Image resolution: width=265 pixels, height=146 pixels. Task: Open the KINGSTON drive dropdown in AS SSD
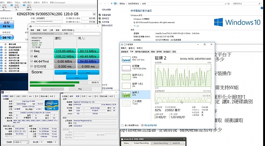coord(46,34)
